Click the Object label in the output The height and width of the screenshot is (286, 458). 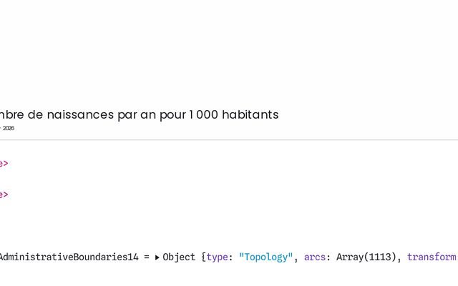(x=179, y=257)
